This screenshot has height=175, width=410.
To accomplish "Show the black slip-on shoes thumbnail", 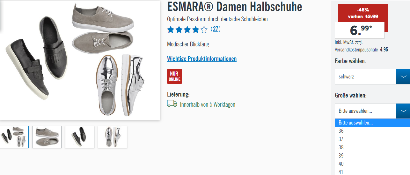I will [80, 137].
